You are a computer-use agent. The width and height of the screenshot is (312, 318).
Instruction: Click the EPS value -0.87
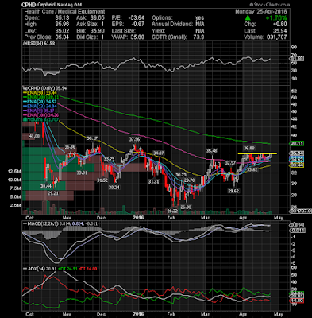[x=137, y=25]
